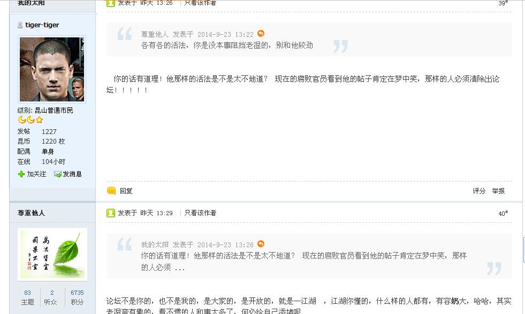Open the leaf avatar of 尊重他人
The width and height of the screenshot is (525, 314).
[52, 255]
